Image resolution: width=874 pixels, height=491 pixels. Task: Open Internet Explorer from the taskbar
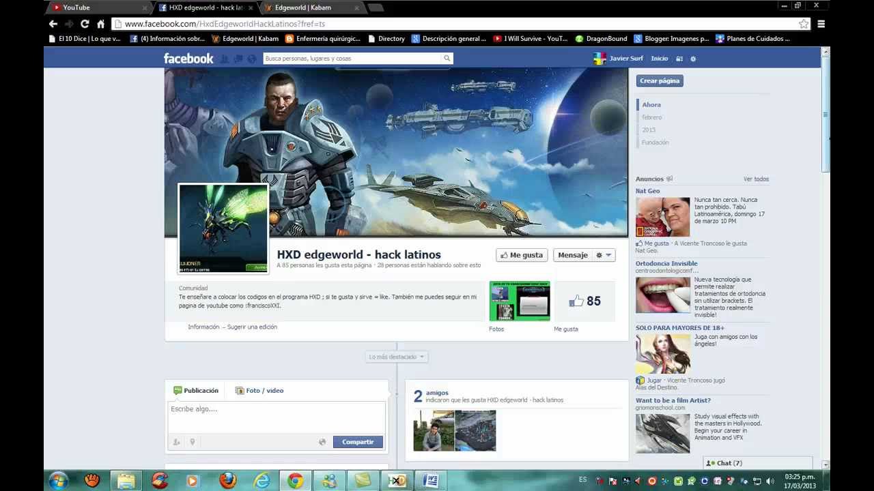pos(262,480)
